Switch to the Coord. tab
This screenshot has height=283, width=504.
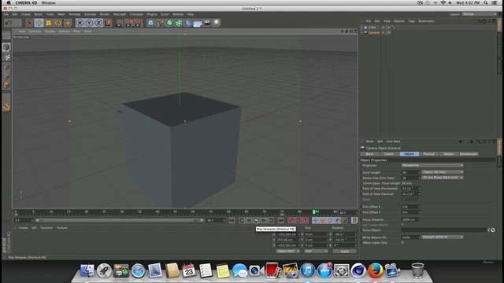(389, 154)
